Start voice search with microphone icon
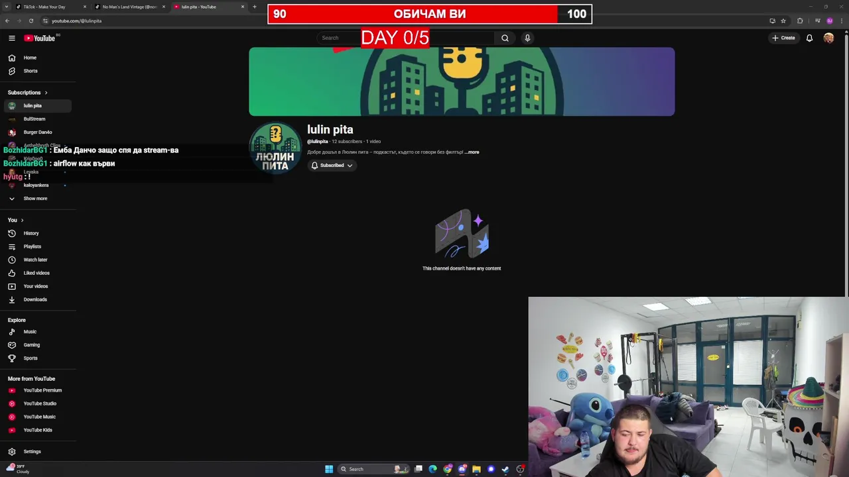The image size is (849, 477). 527,38
